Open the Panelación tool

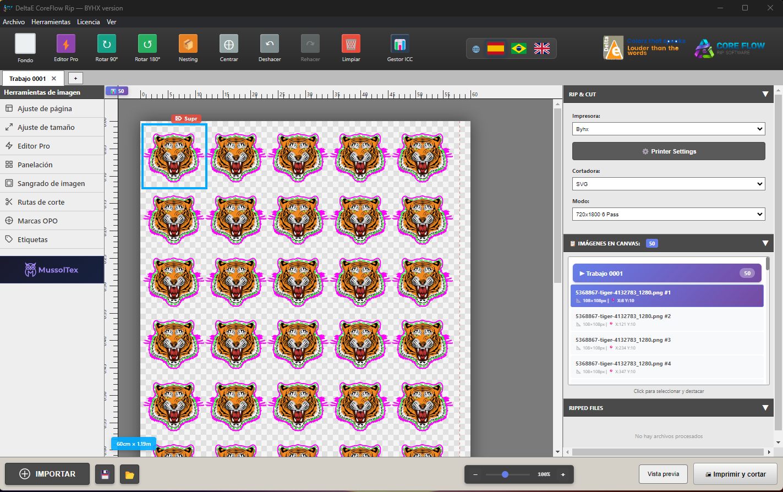(x=52, y=165)
